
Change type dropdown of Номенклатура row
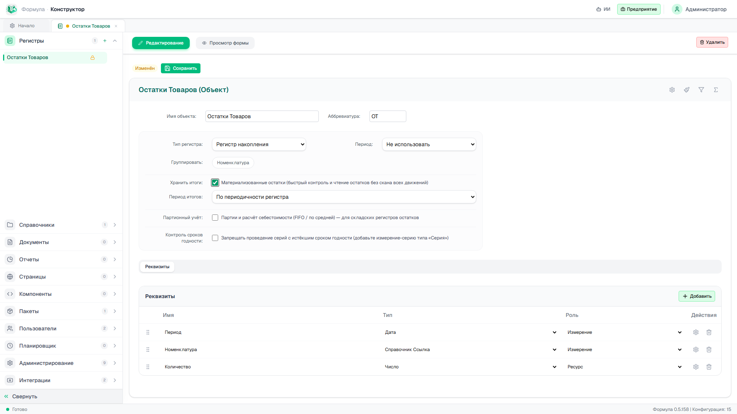(x=470, y=350)
